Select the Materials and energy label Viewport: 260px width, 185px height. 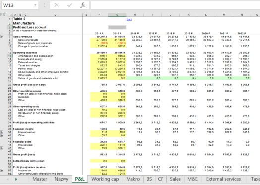point(30,59)
